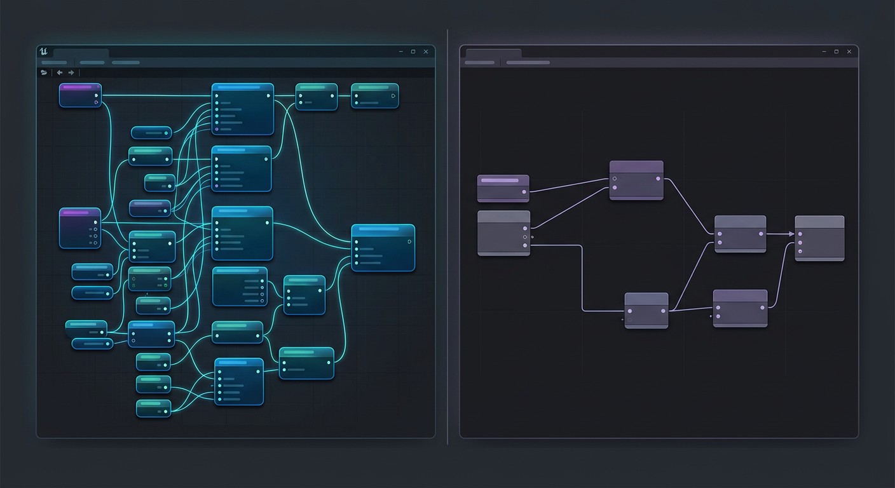The width and height of the screenshot is (895, 488).
Task: Close the right graph window
Action: click(849, 51)
